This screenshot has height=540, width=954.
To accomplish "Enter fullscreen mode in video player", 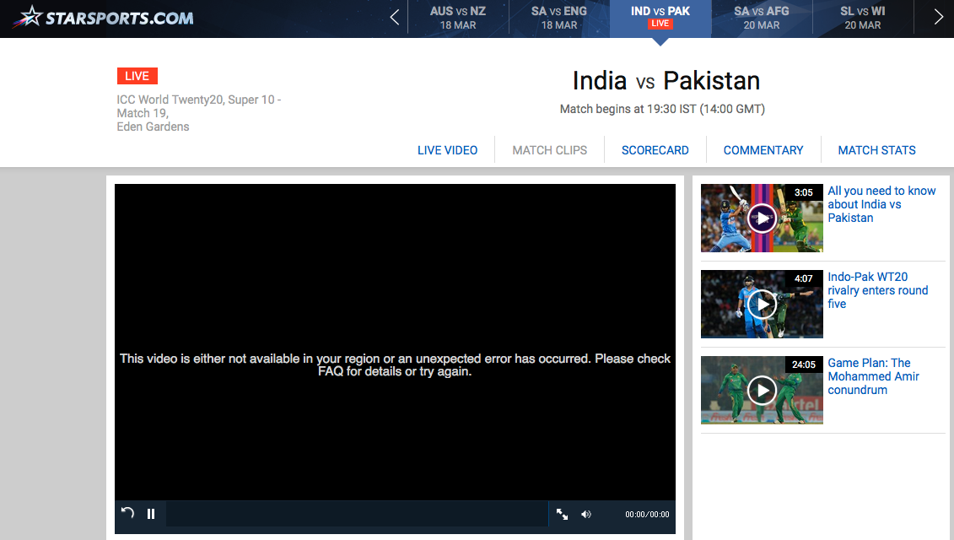I will 562,515.
